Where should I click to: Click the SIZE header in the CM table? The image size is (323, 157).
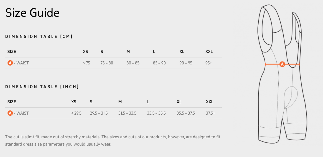coord(12,52)
